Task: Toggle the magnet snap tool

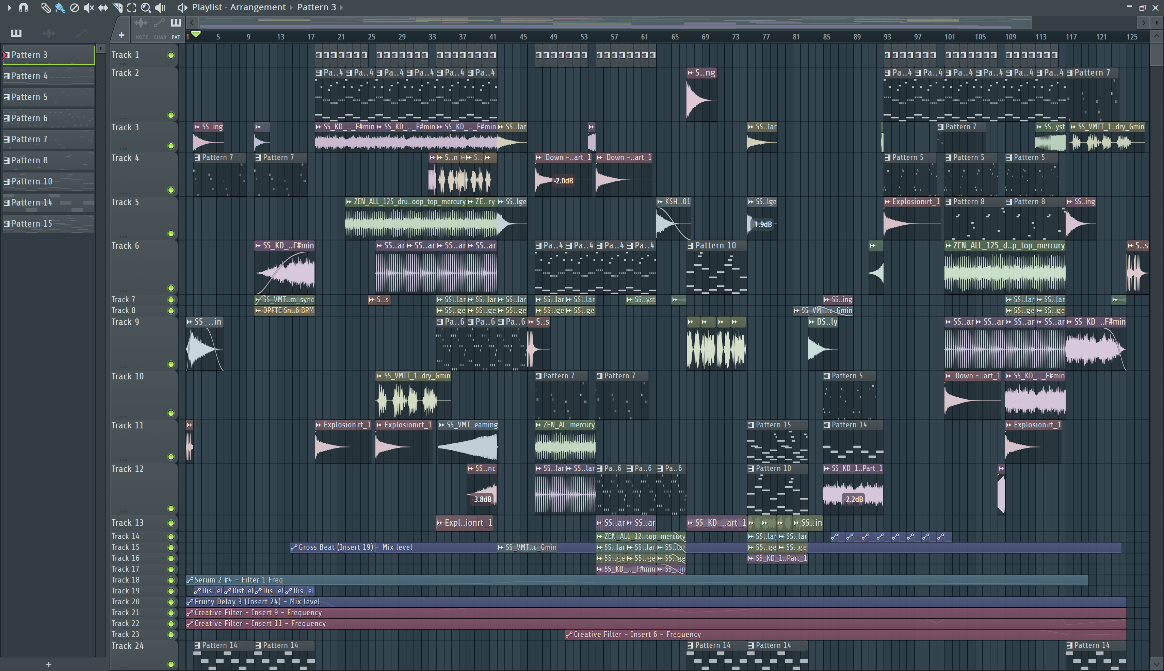Action: (x=23, y=7)
